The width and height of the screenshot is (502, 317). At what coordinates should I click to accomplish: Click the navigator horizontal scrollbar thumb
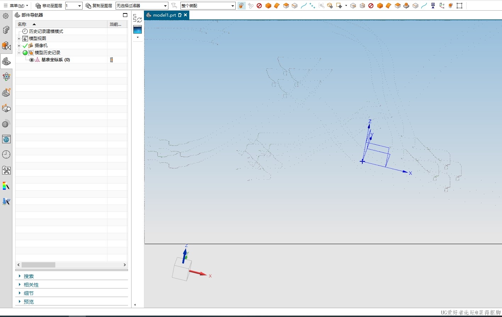(x=38, y=265)
